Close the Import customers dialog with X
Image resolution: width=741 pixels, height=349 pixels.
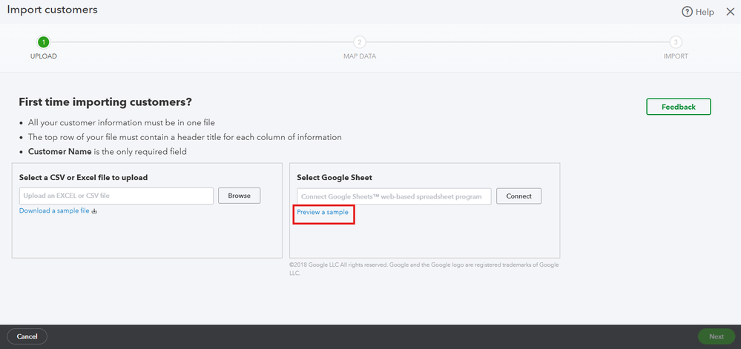[731, 12]
